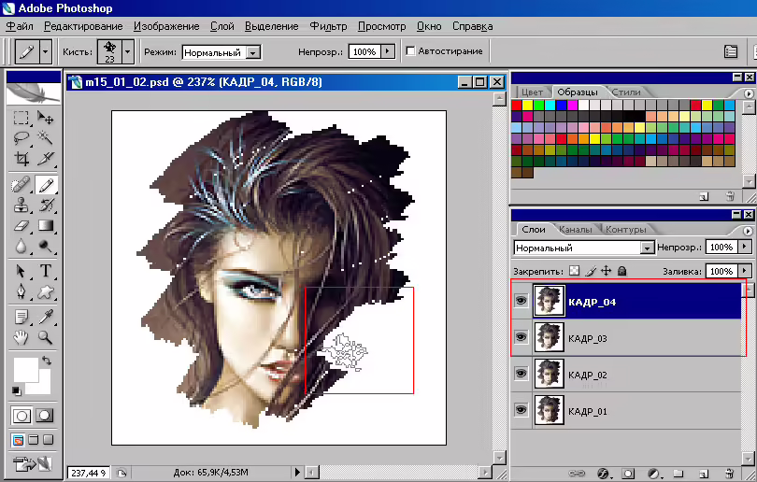The image size is (757, 482).
Task: Open the tool preset picker arrow
Action: pyautogui.click(x=46, y=51)
